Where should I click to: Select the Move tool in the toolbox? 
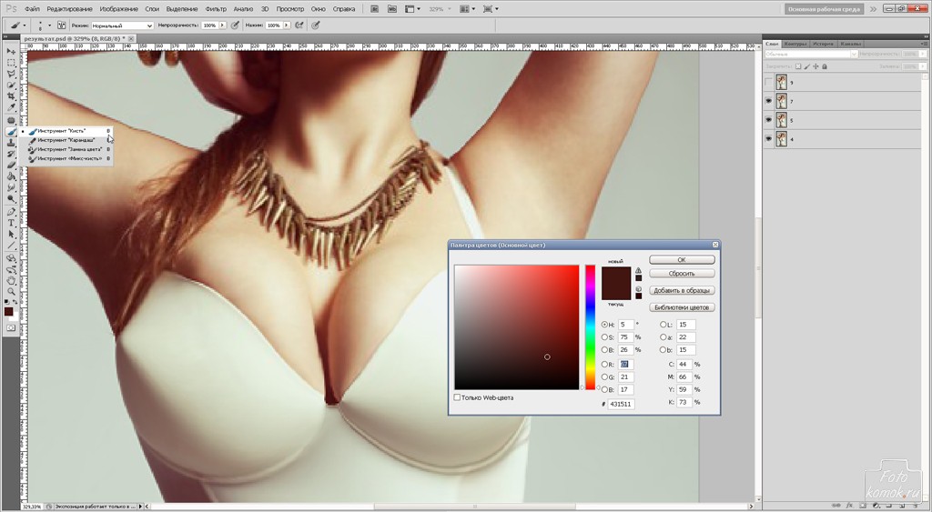click(x=11, y=52)
